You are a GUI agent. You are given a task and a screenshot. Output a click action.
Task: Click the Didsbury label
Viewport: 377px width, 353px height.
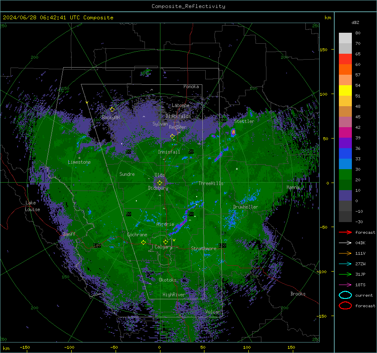tap(158, 188)
